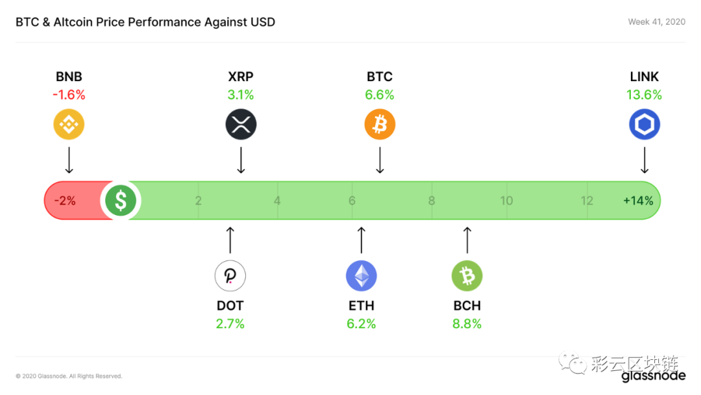Click the red -2% bar segment
The width and height of the screenshot is (701, 395).
click(74, 200)
